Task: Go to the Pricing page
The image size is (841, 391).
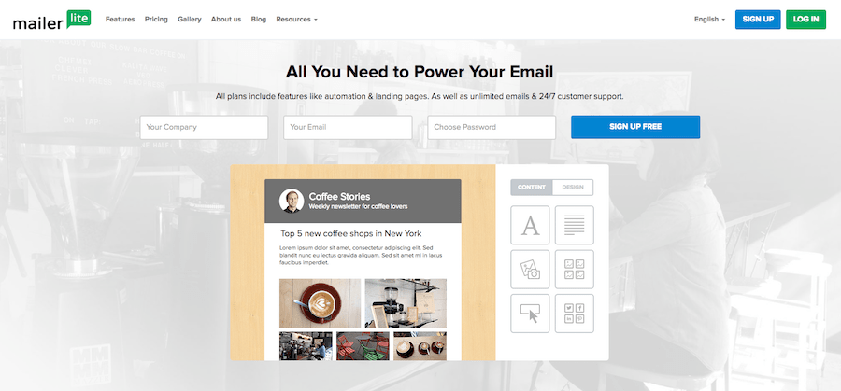Action: click(x=156, y=19)
